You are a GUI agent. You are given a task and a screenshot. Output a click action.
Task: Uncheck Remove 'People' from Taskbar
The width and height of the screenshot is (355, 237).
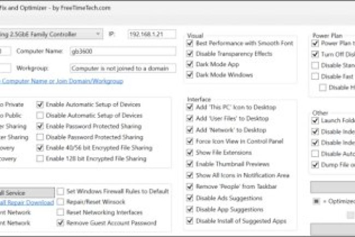190,187
